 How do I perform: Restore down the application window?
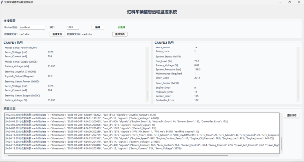(x=289, y=2)
